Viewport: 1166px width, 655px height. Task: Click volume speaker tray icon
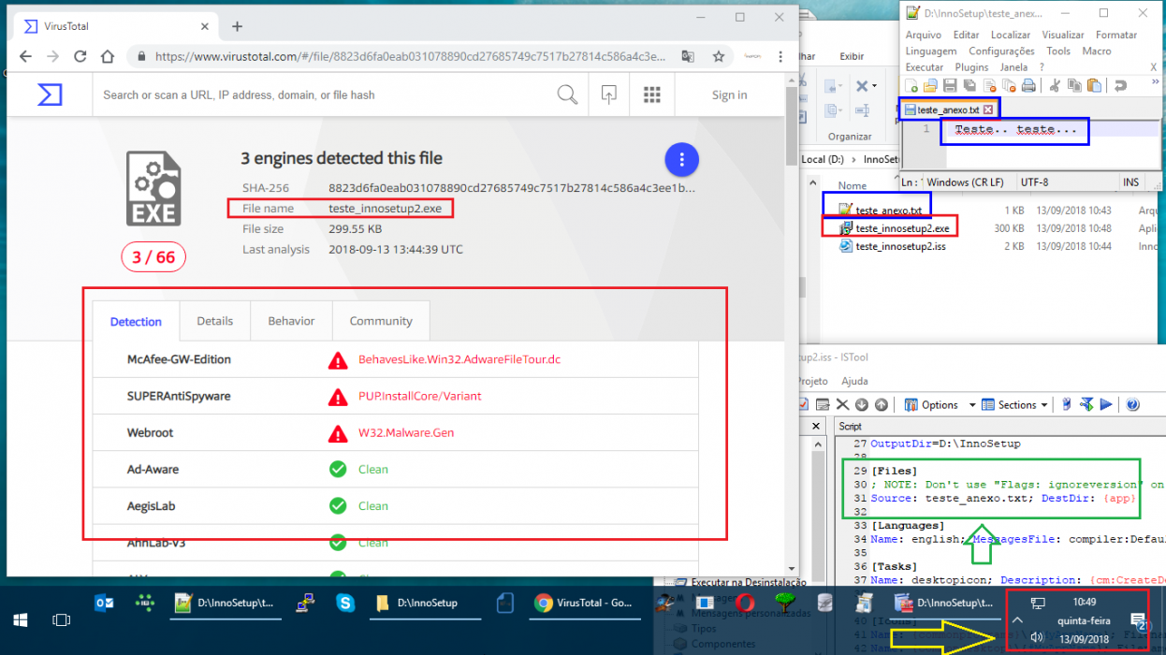[1037, 637]
